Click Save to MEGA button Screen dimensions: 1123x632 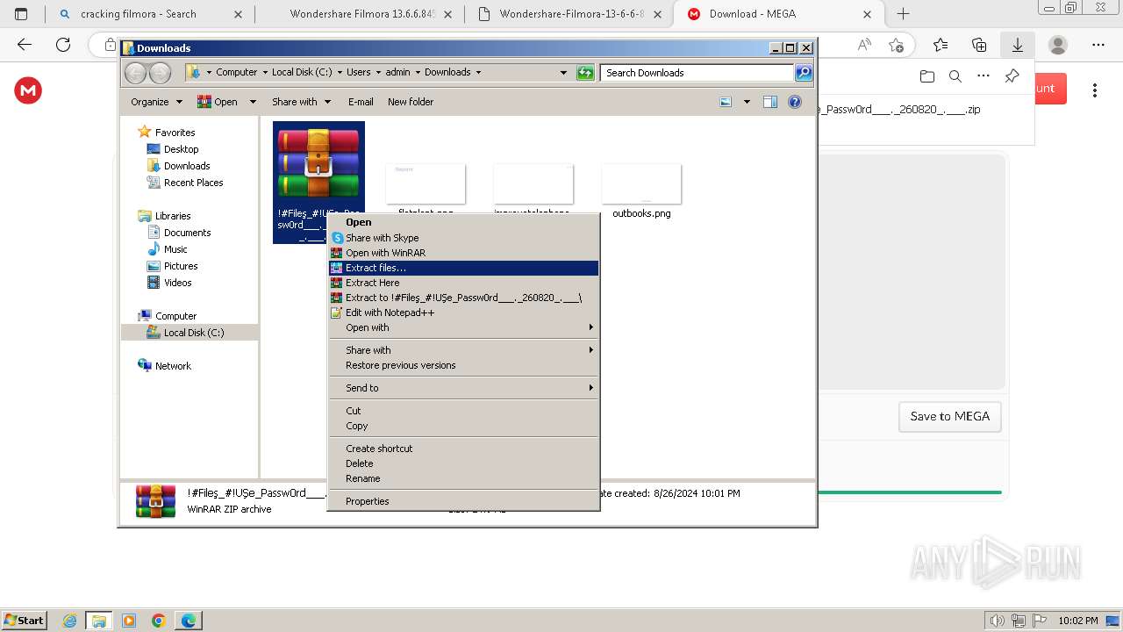[x=949, y=416]
